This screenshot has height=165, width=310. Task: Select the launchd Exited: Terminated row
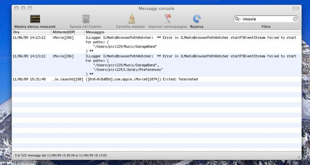(156, 79)
